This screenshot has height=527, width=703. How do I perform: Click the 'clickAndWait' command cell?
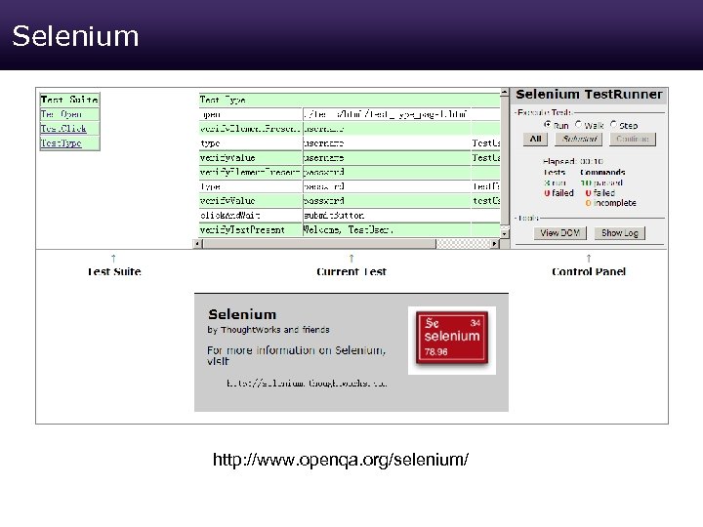(251, 216)
